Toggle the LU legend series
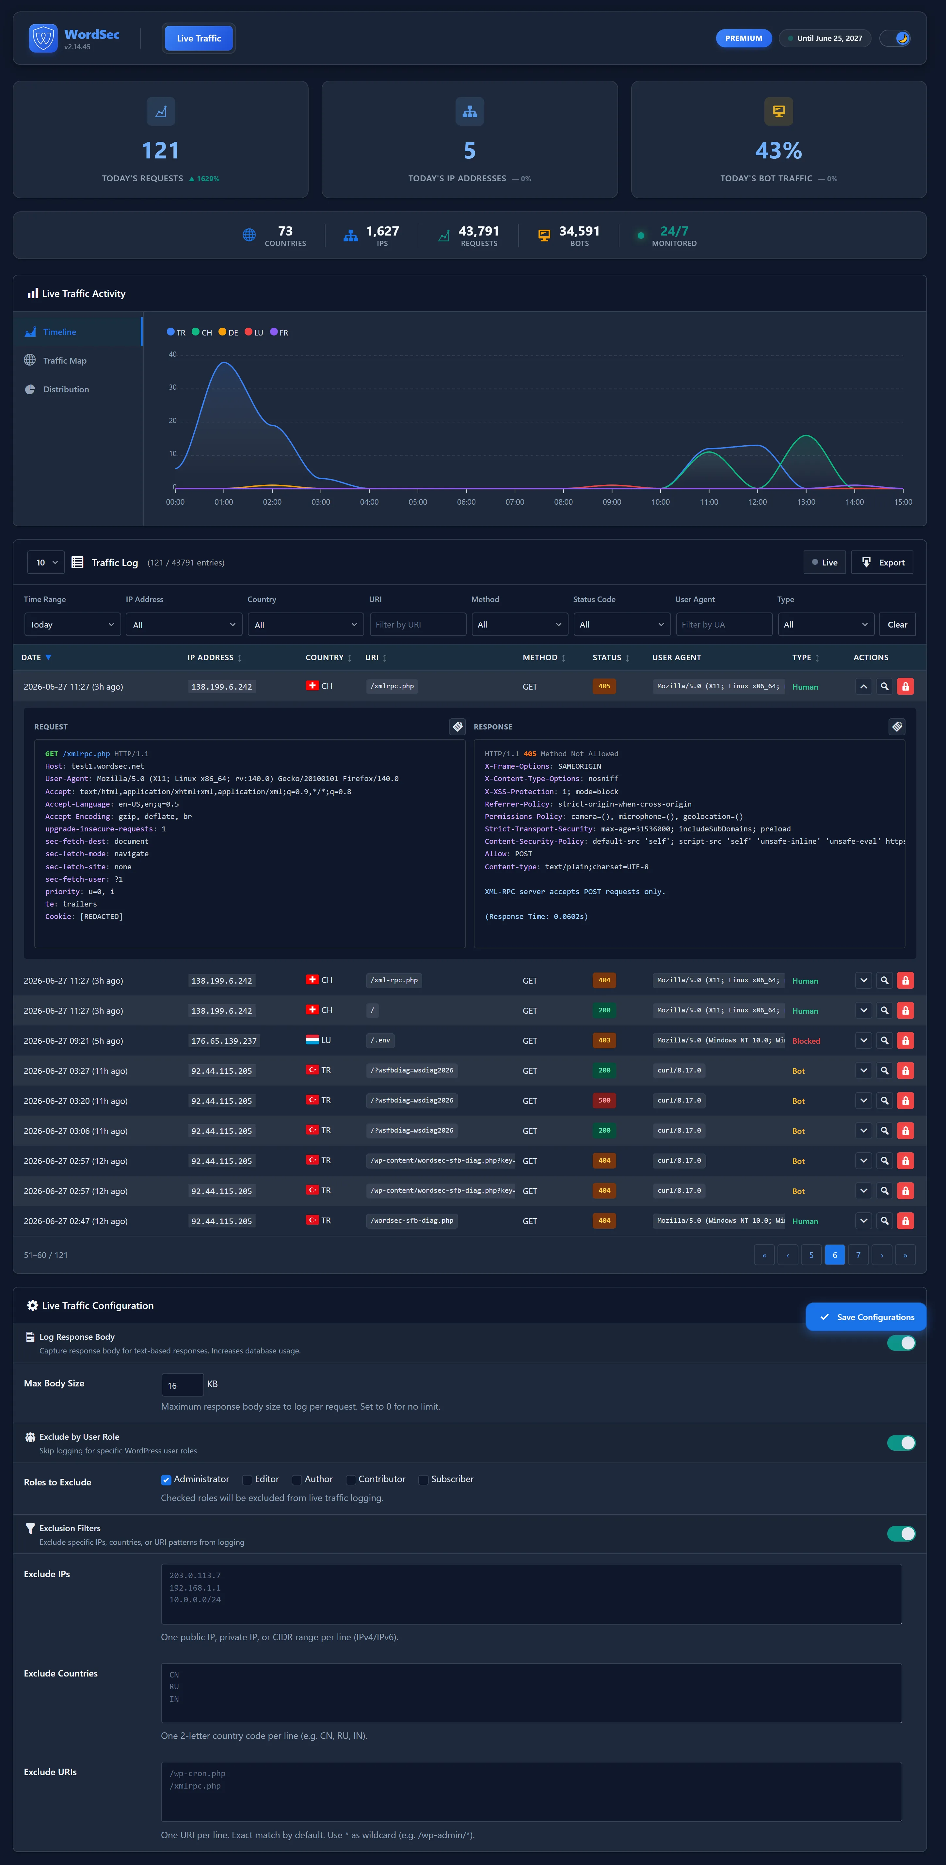946x1865 pixels. pyautogui.click(x=254, y=332)
